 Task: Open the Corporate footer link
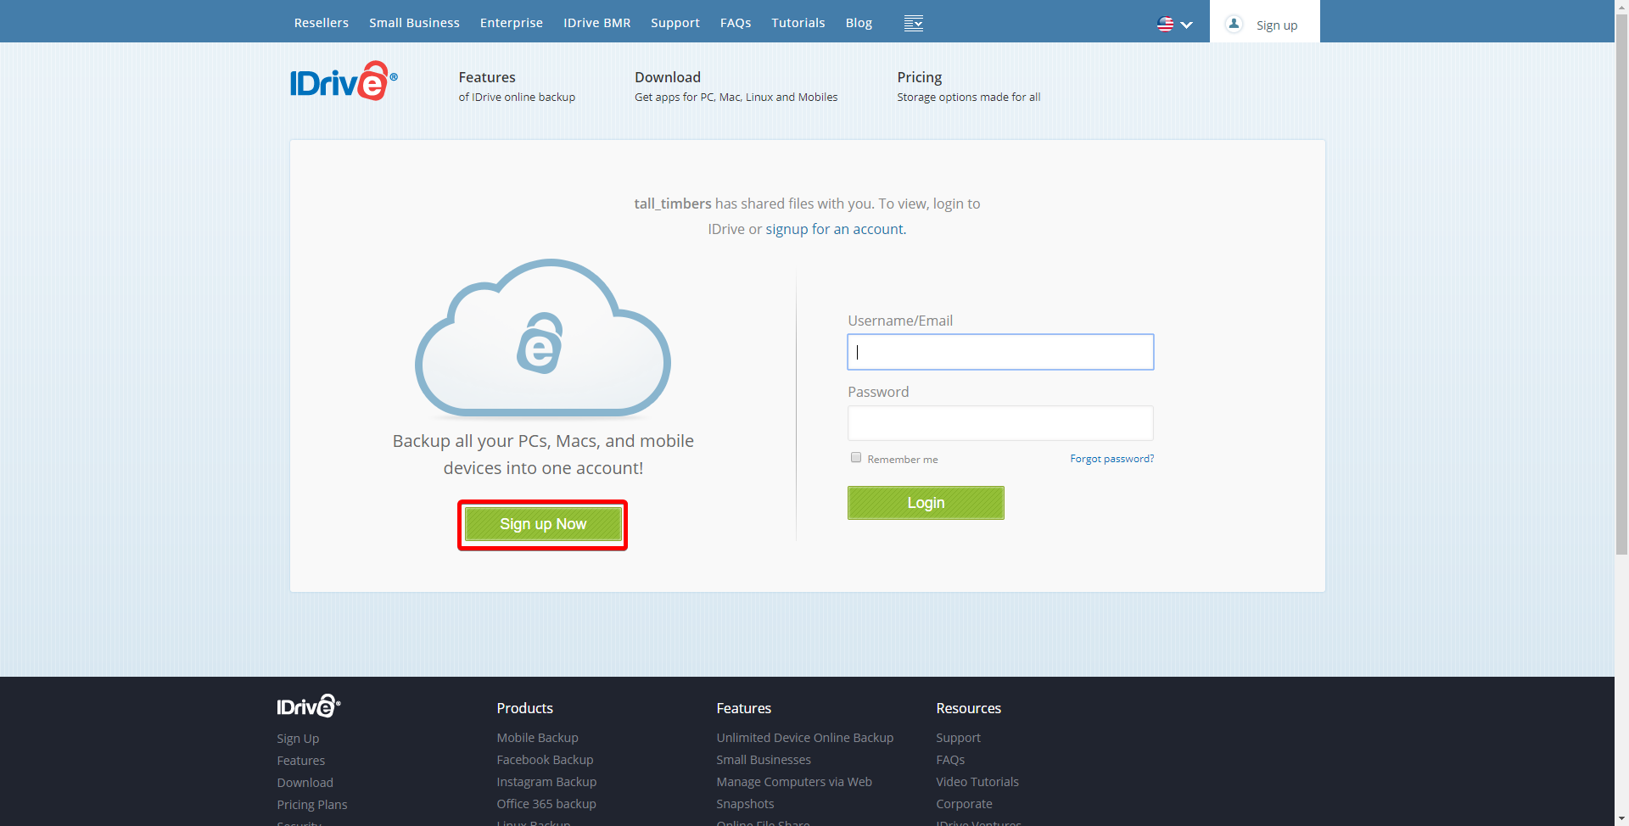[x=964, y=804]
